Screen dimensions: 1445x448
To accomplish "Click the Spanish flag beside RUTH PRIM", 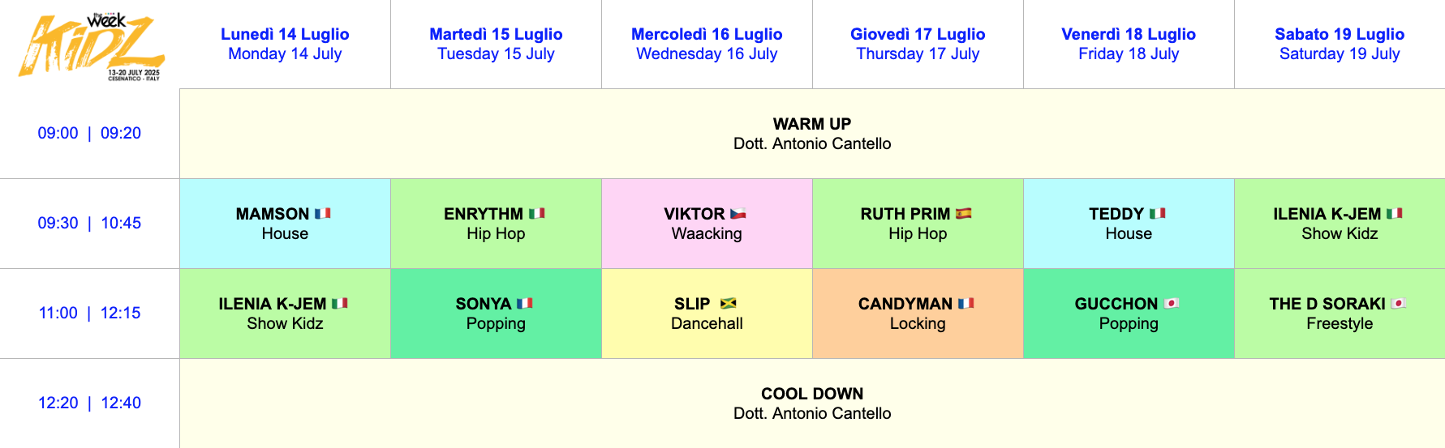I will point(964,214).
